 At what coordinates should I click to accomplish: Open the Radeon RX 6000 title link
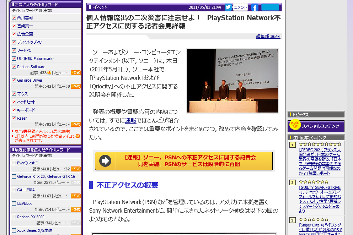click(x=31, y=217)
